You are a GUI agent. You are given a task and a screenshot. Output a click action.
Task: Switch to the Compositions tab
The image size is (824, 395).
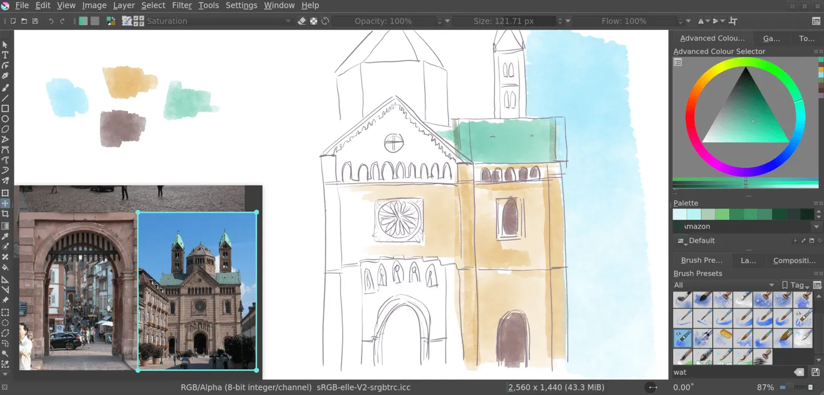coord(794,260)
